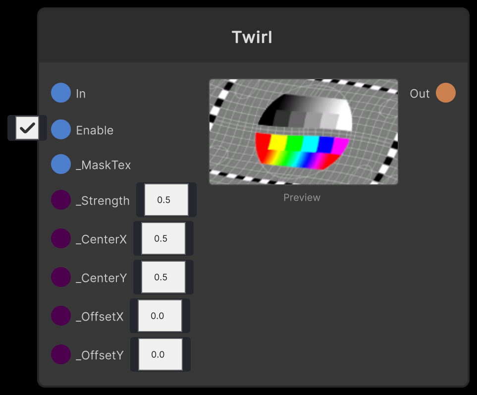Click the _CenterY port connector
Screen dimensions: 477x395
coord(60,277)
